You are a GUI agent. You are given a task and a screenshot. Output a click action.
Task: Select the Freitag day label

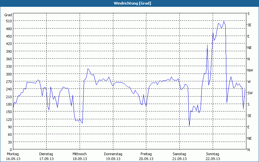click(146, 154)
